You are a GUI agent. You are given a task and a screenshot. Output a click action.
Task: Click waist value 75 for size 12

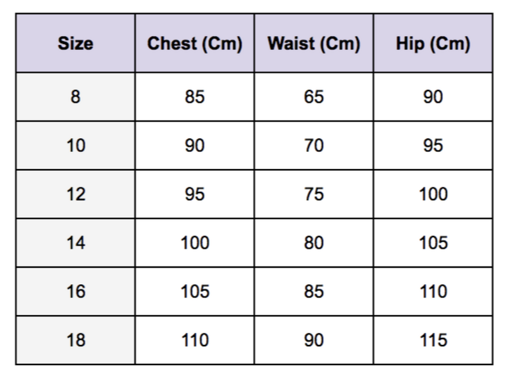[x=314, y=194]
